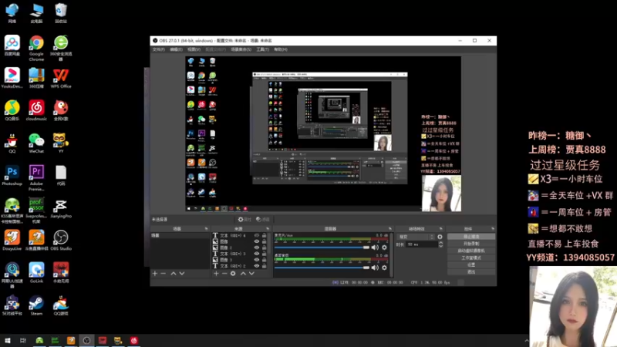The height and width of the screenshot is (347, 617).
Task: Click the transition duration 50 ms field
Action: [422, 244]
